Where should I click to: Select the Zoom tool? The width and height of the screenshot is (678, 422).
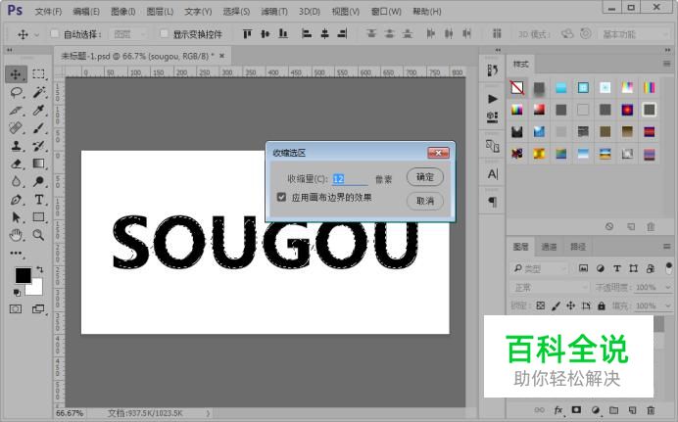pos(38,235)
